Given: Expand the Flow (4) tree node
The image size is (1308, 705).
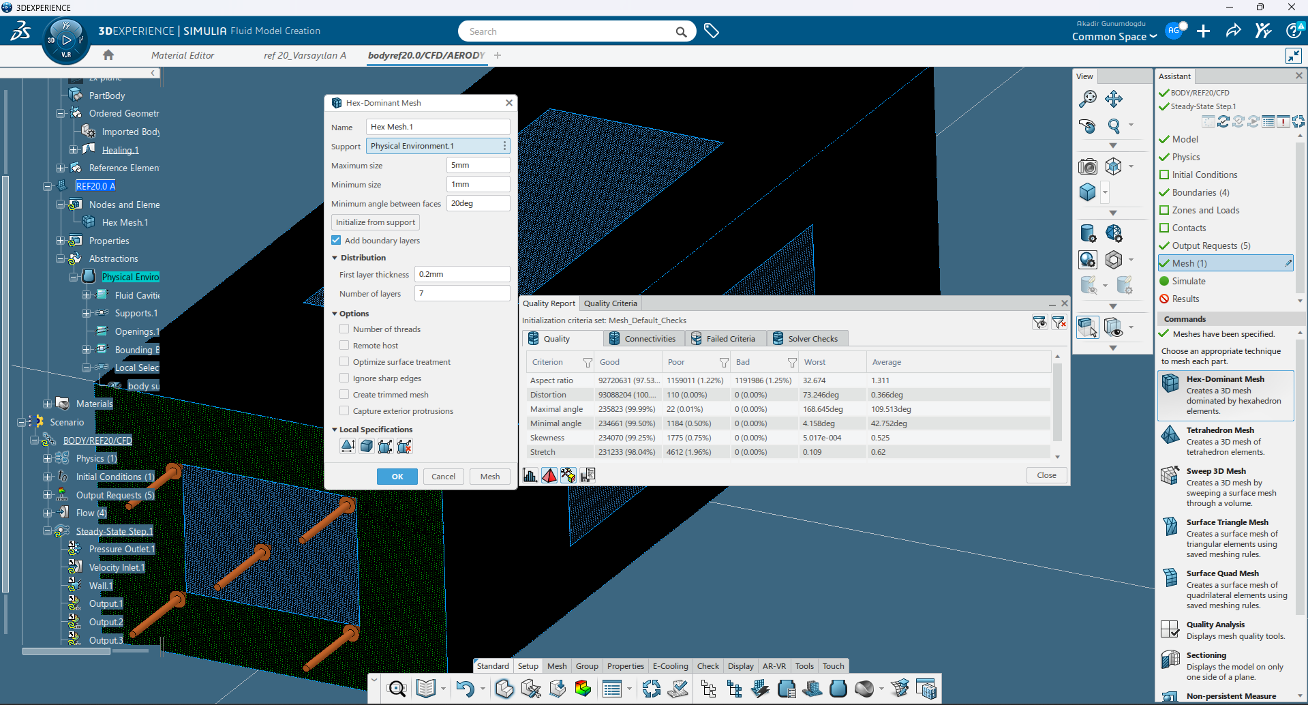Looking at the screenshot, I should click(47, 513).
